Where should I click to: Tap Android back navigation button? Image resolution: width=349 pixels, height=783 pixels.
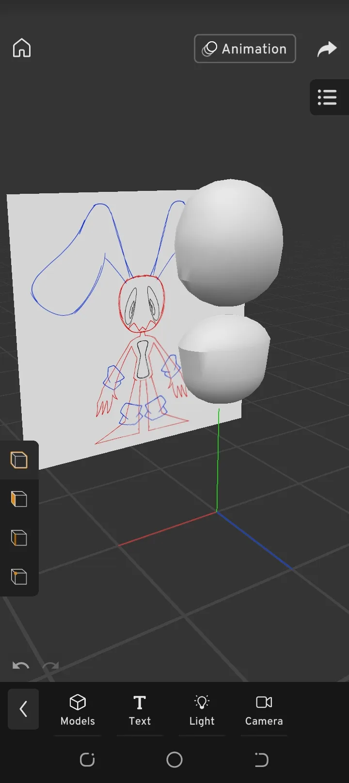[x=262, y=760]
